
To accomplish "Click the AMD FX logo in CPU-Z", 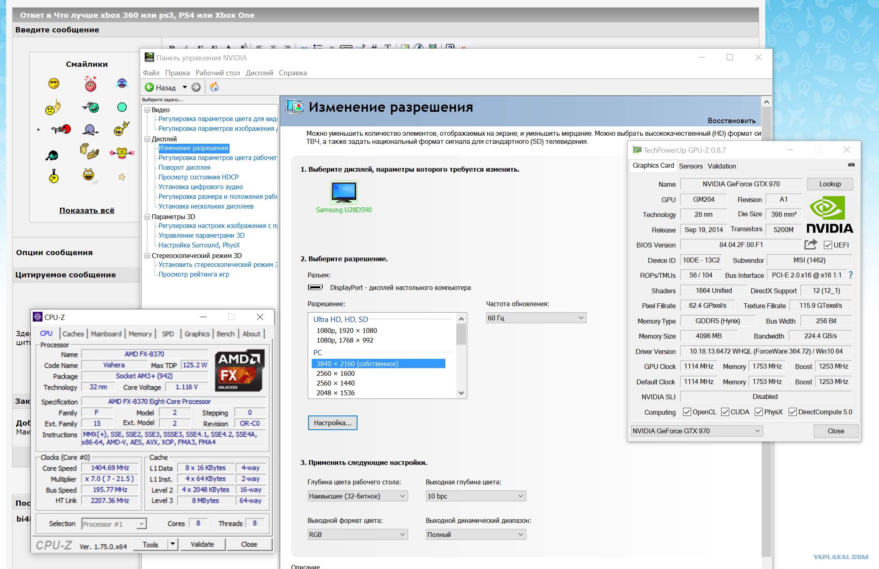I will click(x=239, y=371).
